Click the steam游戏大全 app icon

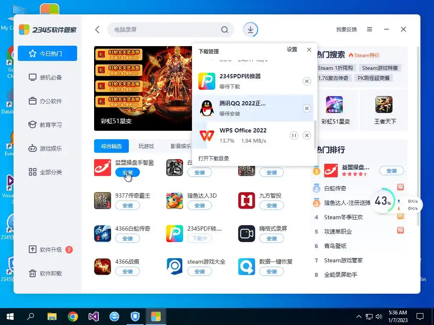[174, 267]
